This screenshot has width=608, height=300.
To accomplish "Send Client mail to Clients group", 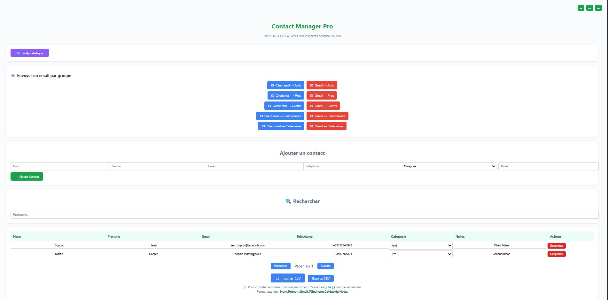I will pyautogui.click(x=284, y=106).
